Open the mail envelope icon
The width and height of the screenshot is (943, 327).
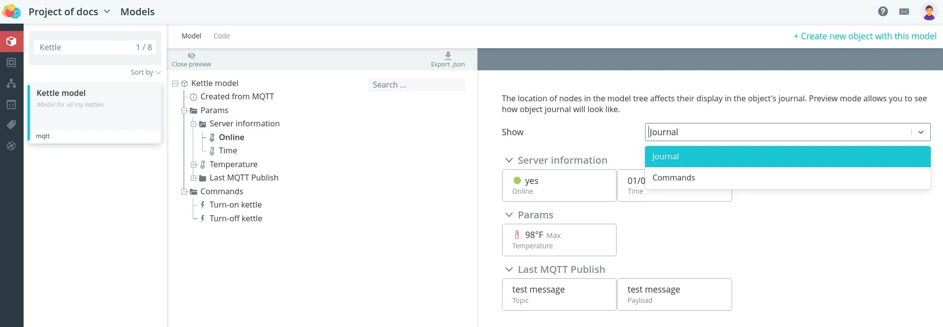(904, 11)
